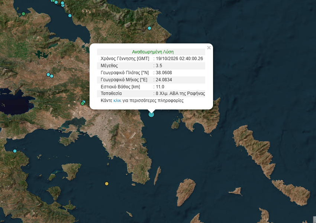
Task: Close the earthquake info popup
Action: coord(209,47)
